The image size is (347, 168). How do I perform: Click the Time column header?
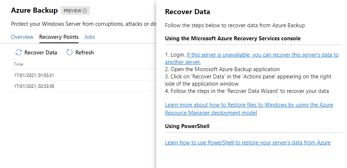click(19, 64)
